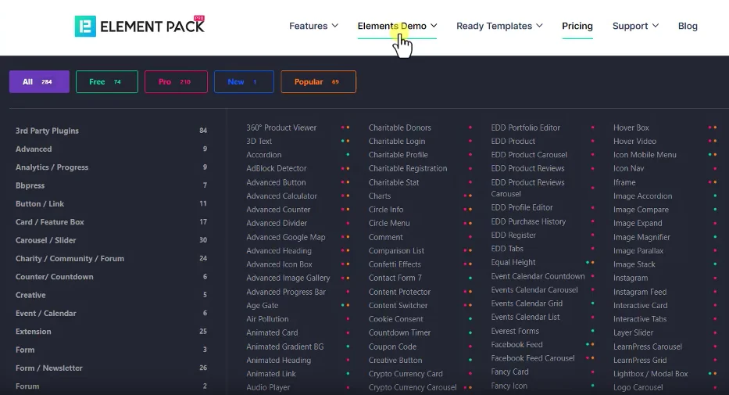
Task: Open Advanced Google Map demo
Action: click(x=285, y=237)
